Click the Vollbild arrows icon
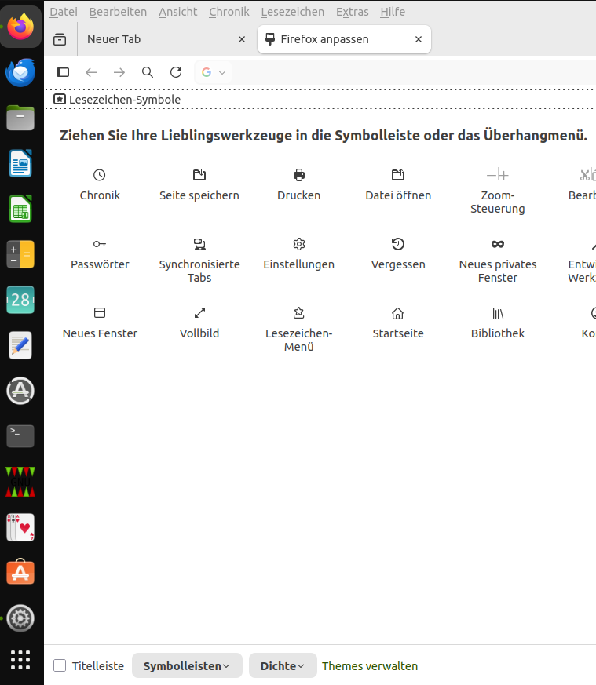The height and width of the screenshot is (685, 596). pyautogui.click(x=199, y=313)
